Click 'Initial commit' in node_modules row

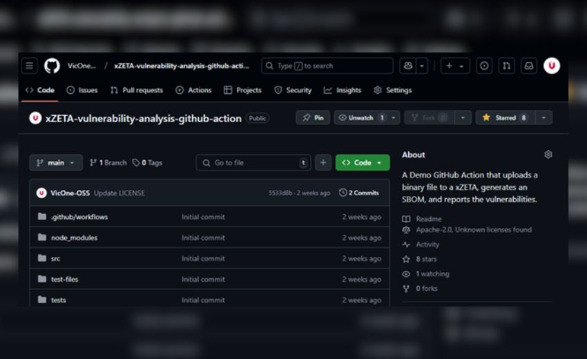click(x=203, y=237)
